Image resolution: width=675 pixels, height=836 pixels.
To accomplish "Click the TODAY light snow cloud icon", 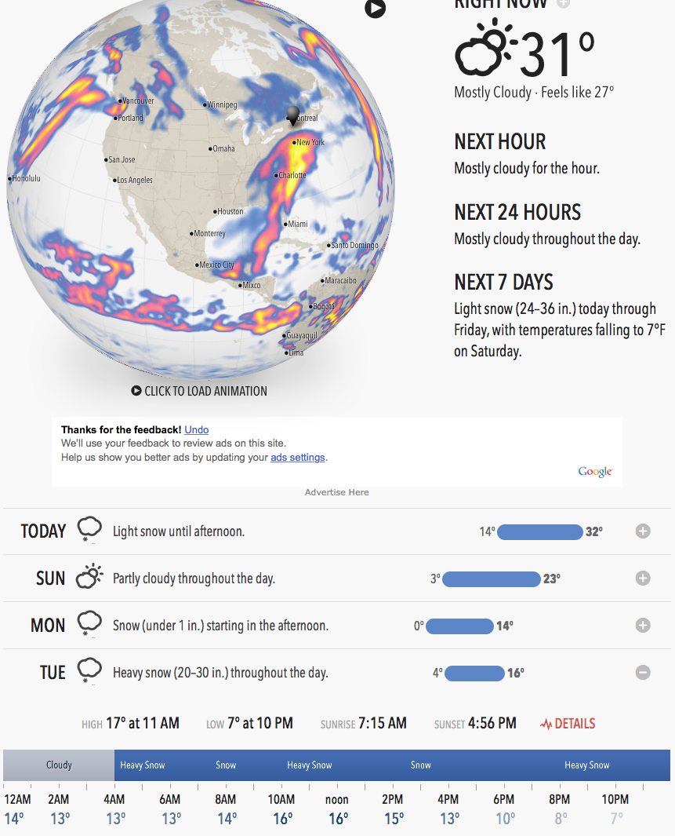I will [x=89, y=530].
